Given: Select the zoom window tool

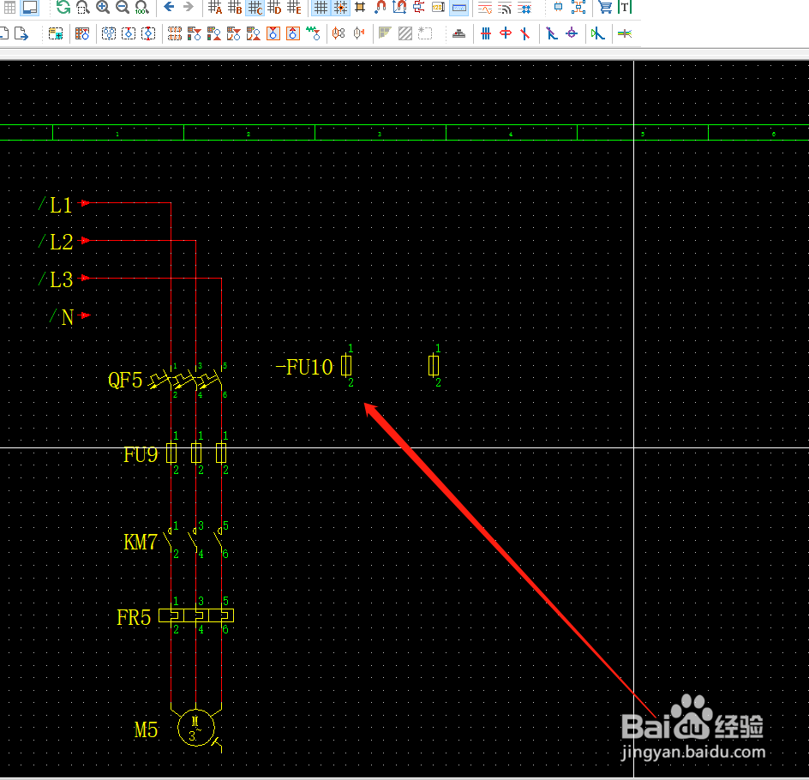Looking at the screenshot, I should pos(82,7).
